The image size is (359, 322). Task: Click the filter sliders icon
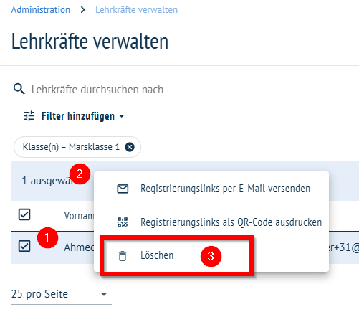click(x=29, y=116)
